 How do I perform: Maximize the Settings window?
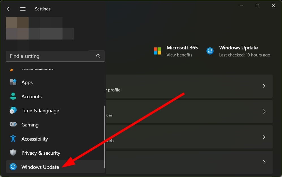257,6
